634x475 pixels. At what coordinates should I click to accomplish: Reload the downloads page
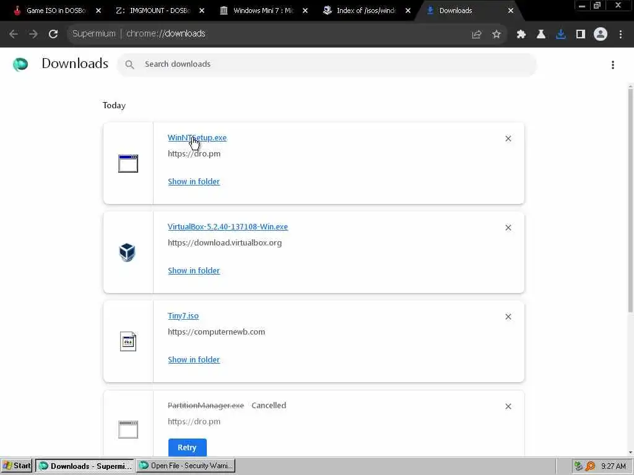[53, 34]
